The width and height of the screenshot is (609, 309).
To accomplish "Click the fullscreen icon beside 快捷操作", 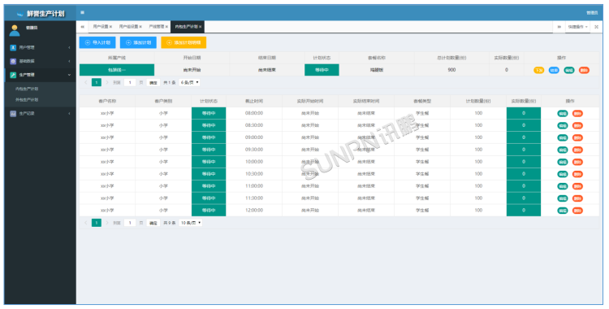I will coord(597,27).
